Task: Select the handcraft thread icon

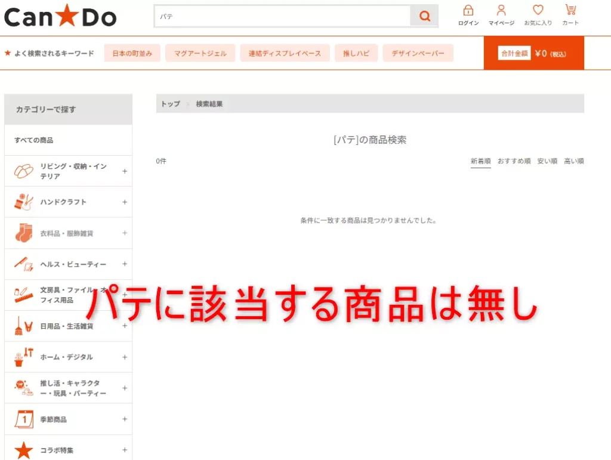Action: 24,202
